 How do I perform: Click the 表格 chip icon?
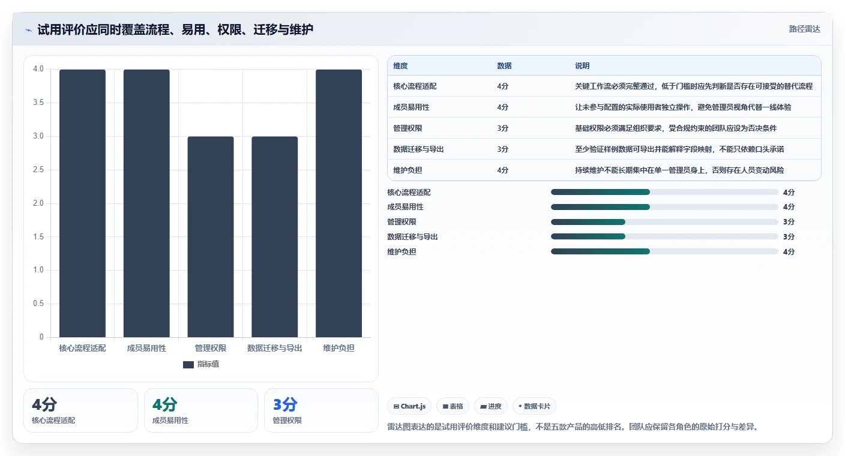point(445,406)
